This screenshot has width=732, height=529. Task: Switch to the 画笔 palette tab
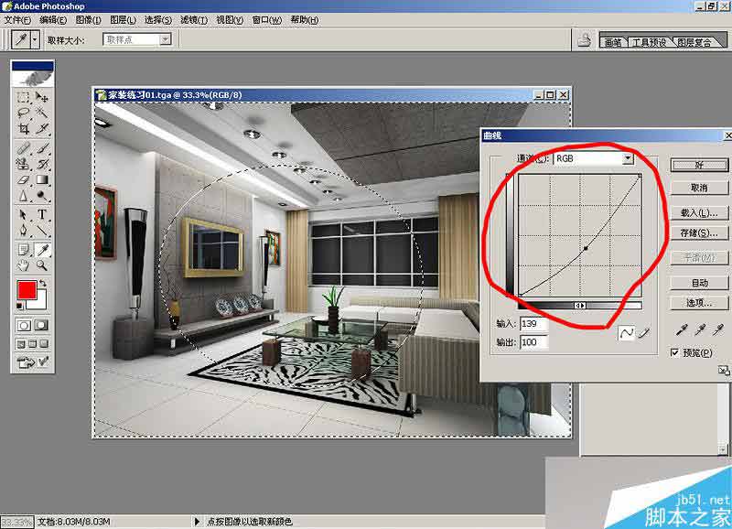point(613,42)
